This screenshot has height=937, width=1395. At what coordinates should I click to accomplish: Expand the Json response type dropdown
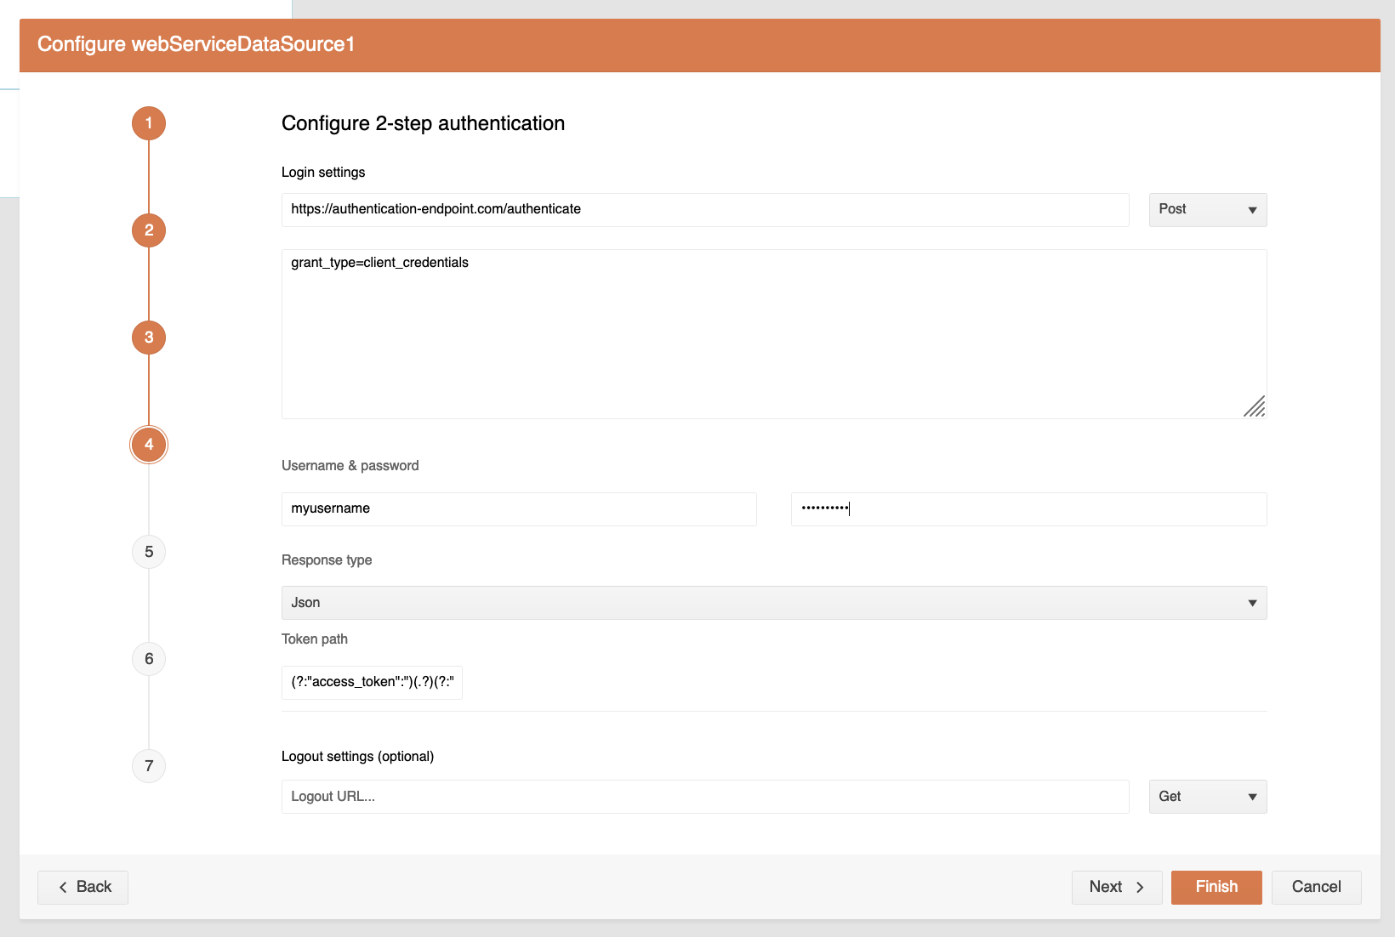click(773, 603)
